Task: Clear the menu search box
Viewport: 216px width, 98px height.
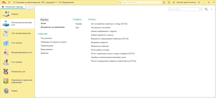Action: click(201, 9)
